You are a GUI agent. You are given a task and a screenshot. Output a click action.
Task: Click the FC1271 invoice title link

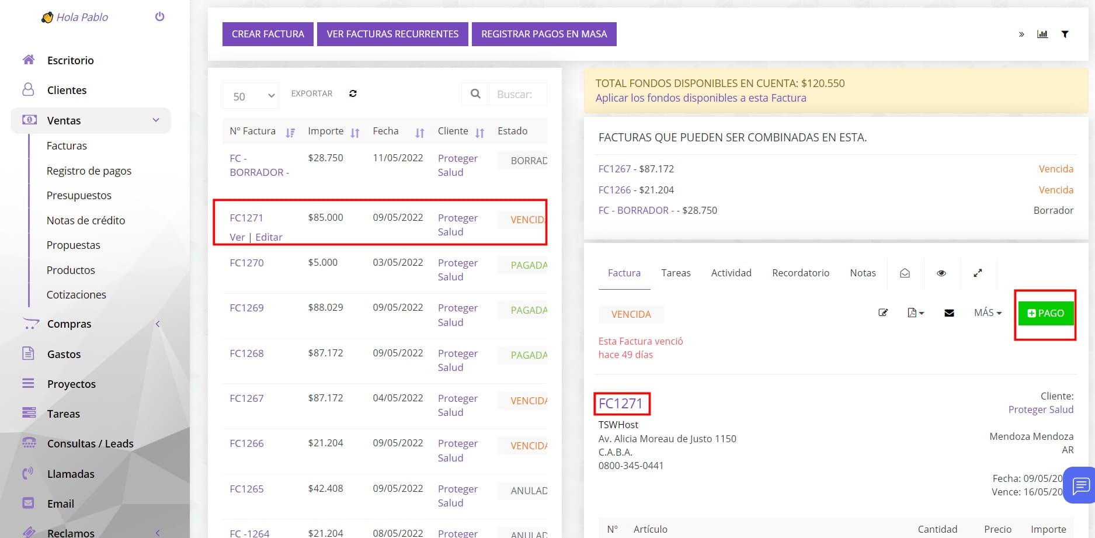(x=620, y=404)
